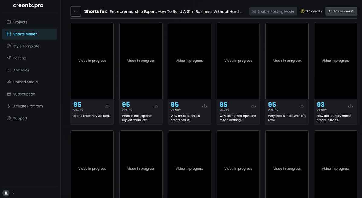The height and width of the screenshot is (198, 362).
Task: Select the laundry habits video preview
Action: (x=335, y=61)
